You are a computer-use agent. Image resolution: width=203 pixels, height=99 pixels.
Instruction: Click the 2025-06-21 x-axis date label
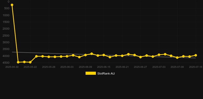tap(122, 67)
